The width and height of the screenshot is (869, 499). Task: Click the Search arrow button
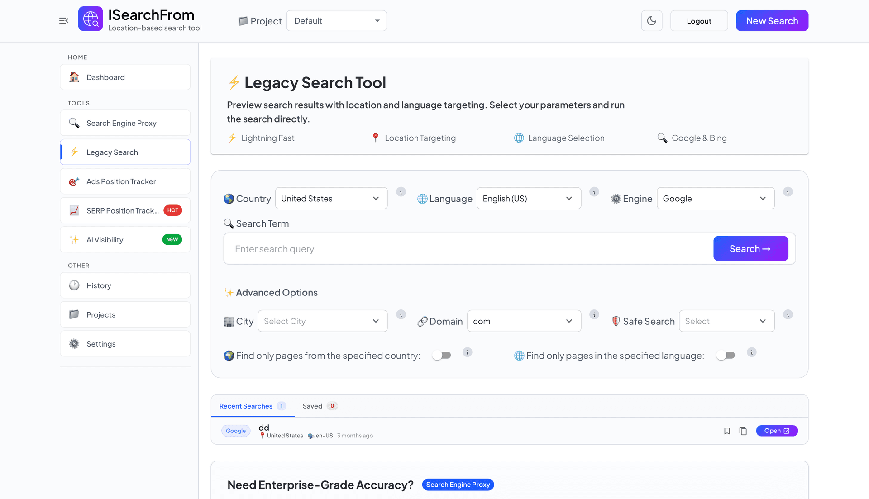pyautogui.click(x=750, y=249)
